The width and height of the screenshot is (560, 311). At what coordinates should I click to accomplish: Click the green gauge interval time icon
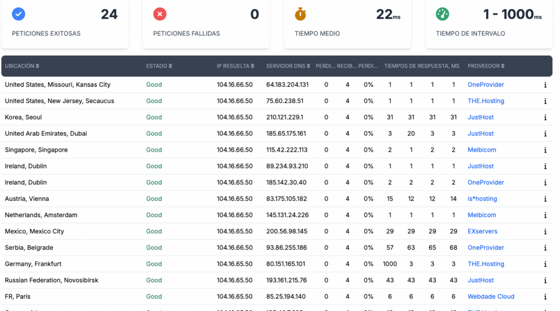[442, 14]
